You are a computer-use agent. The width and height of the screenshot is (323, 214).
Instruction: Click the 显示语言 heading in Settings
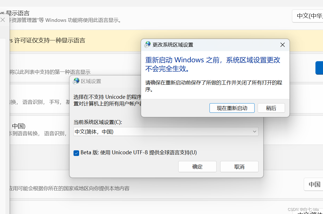(18, 13)
